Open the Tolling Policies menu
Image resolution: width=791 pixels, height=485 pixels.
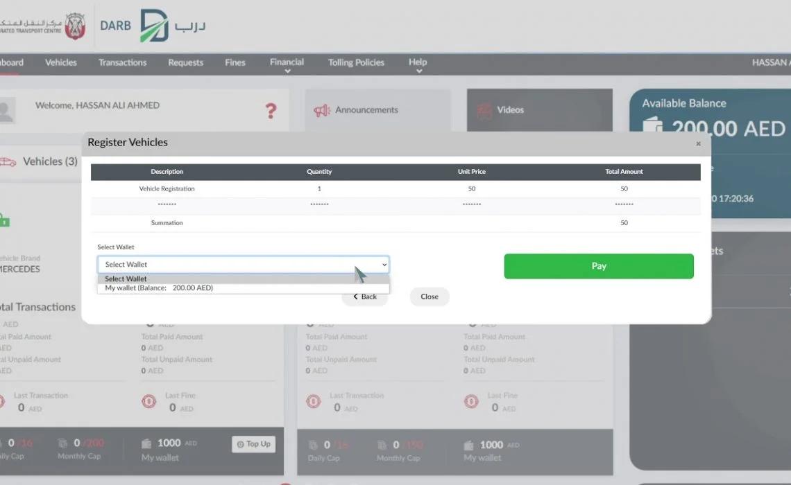356,62
